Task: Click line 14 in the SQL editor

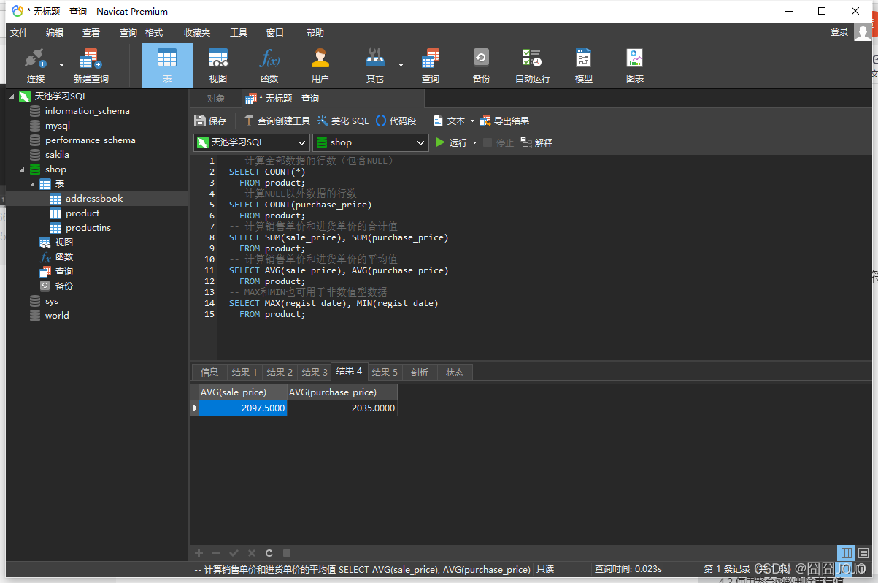Action: 334,303
